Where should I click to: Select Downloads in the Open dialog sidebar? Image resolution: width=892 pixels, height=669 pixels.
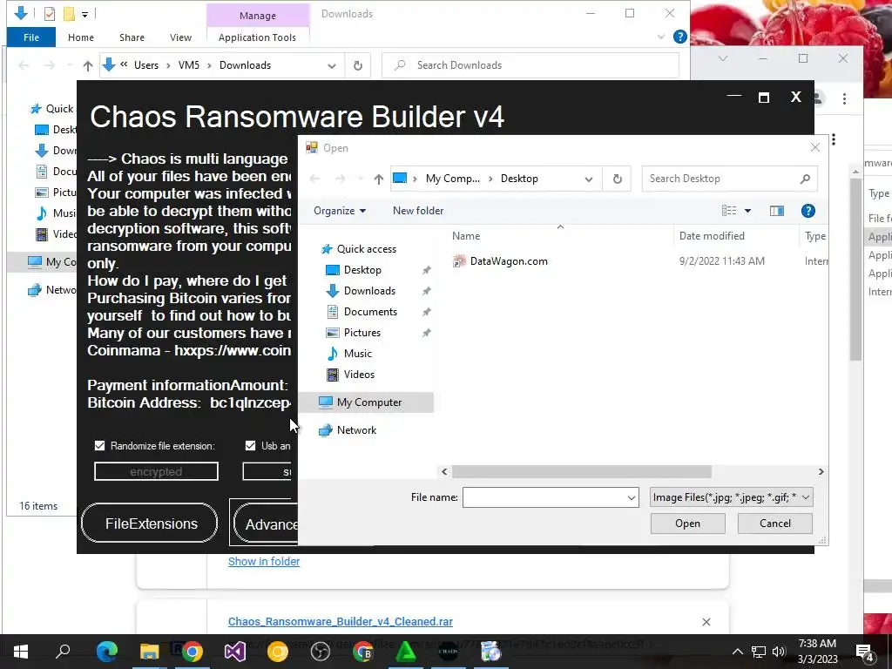click(x=369, y=291)
